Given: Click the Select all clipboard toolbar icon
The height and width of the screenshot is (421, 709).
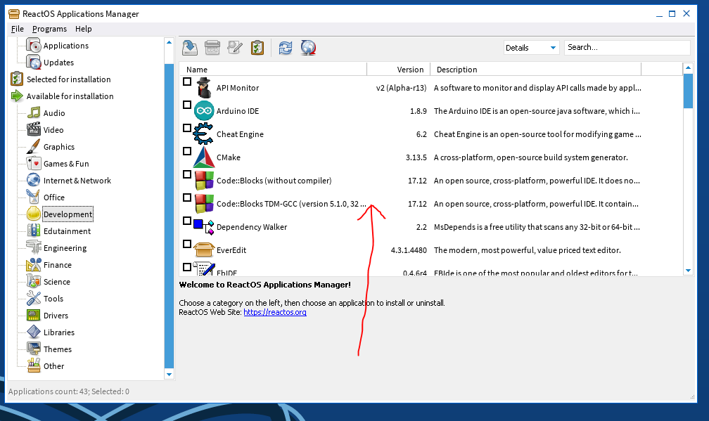Looking at the screenshot, I should pyautogui.click(x=257, y=47).
